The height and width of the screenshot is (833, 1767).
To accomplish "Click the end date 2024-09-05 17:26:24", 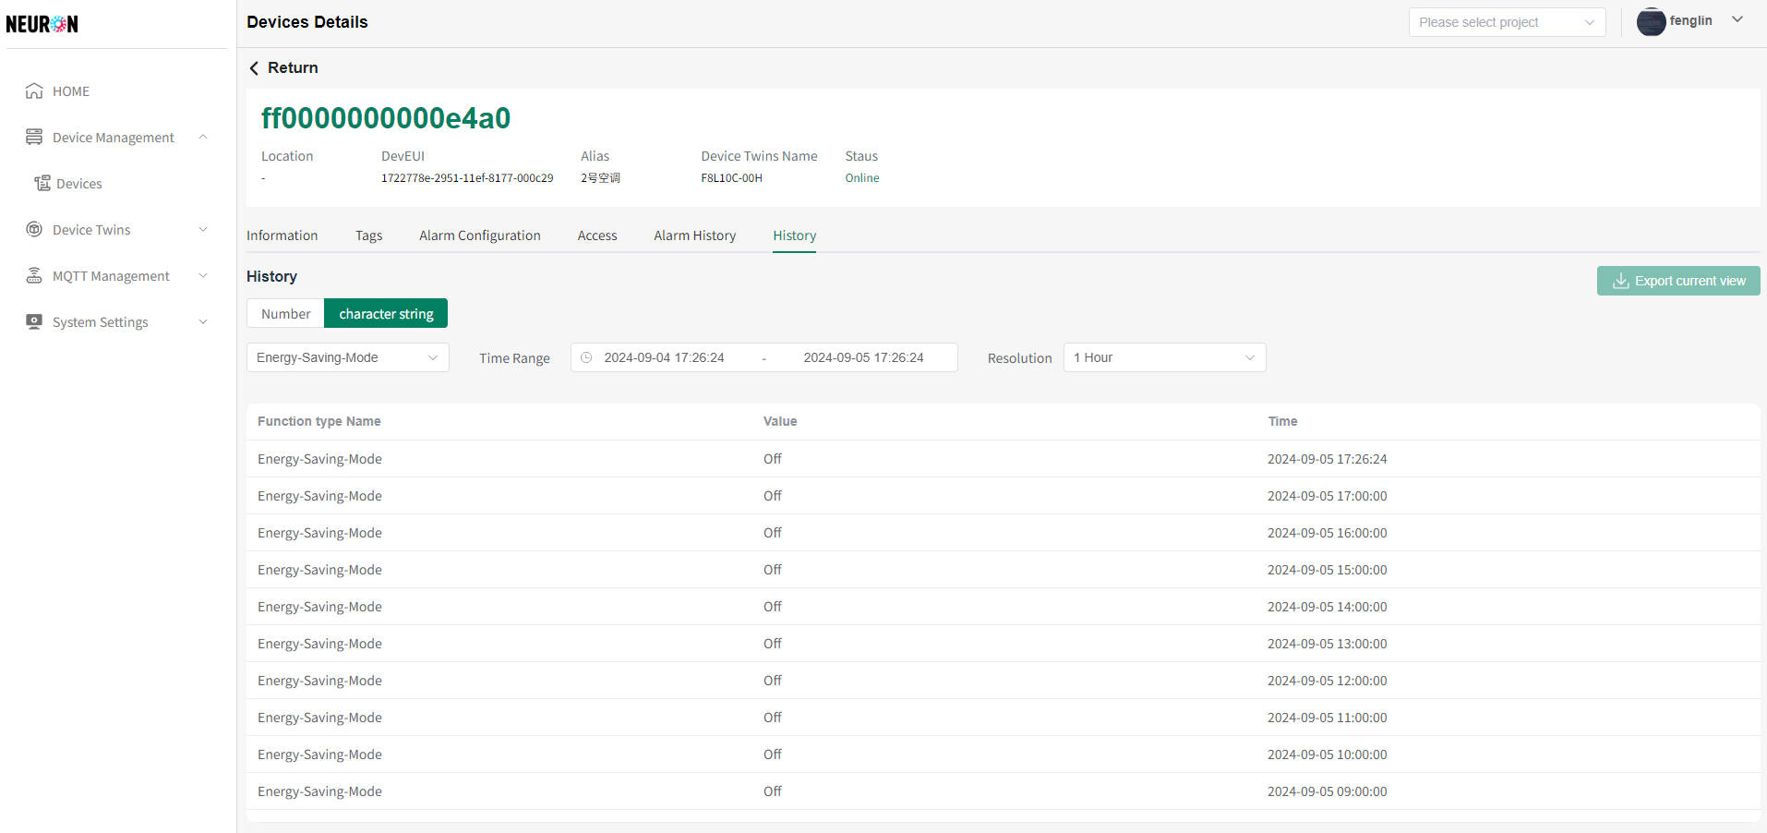I will [x=863, y=357].
